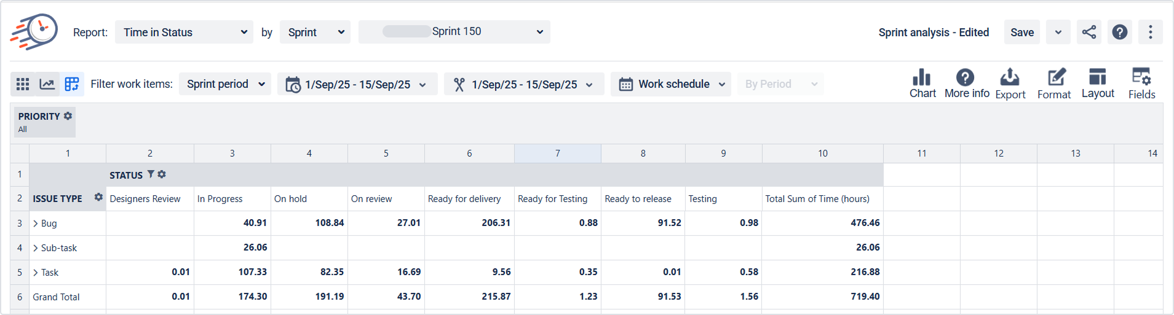This screenshot has width=1174, height=315.
Task: Click Bug Ready to release value 91.52
Action: click(643, 224)
